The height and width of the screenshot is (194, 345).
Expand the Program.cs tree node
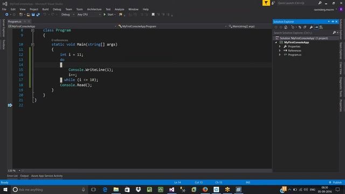click(x=280, y=55)
